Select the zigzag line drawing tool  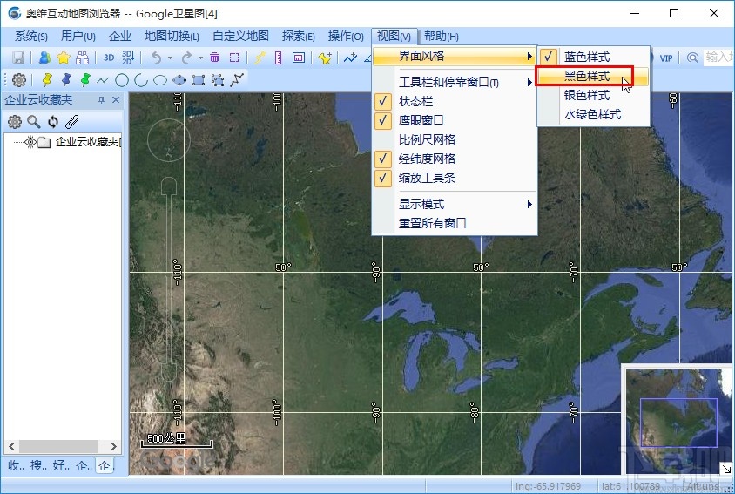[103, 81]
